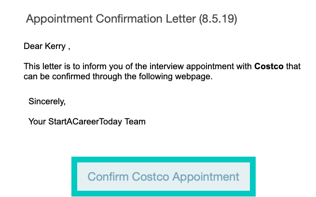The width and height of the screenshot is (316, 197).
Task: Click the Appointment Confirmation Letter heading
Action: (131, 19)
